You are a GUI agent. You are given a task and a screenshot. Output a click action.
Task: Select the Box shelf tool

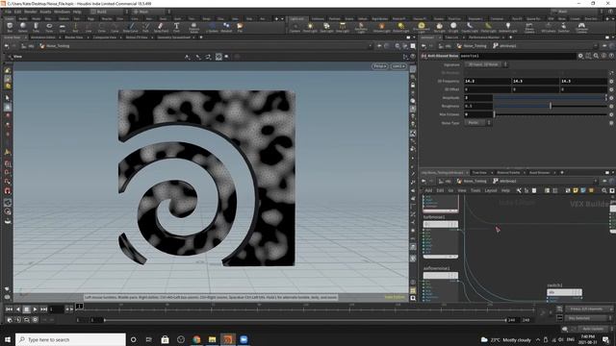(x=10, y=27)
